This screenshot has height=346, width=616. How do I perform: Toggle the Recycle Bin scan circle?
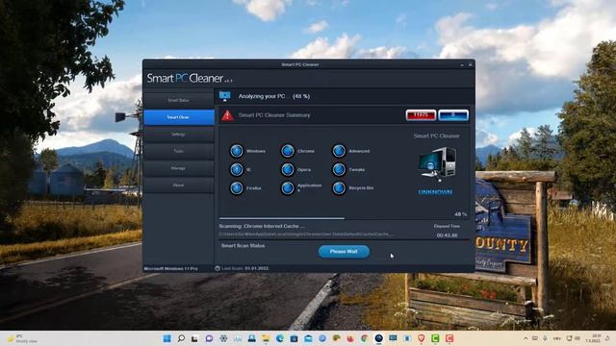[339, 188]
